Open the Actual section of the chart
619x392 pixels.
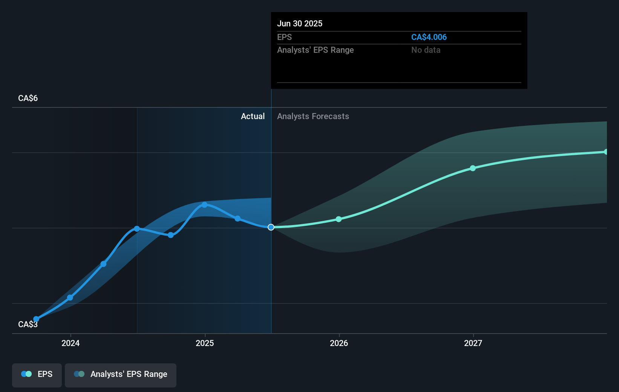[253, 116]
